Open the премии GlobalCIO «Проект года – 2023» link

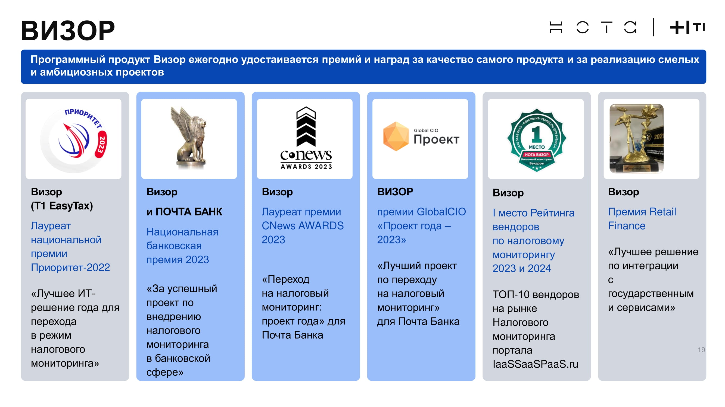tap(421, 225)
